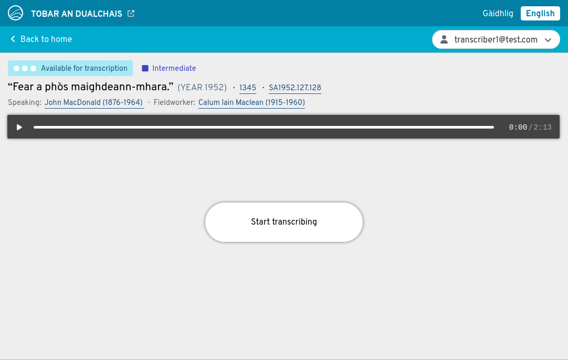The image size is (568, 360).
Task: Click the 0:00/2:13 time display
Action: [x=530, y=127]
